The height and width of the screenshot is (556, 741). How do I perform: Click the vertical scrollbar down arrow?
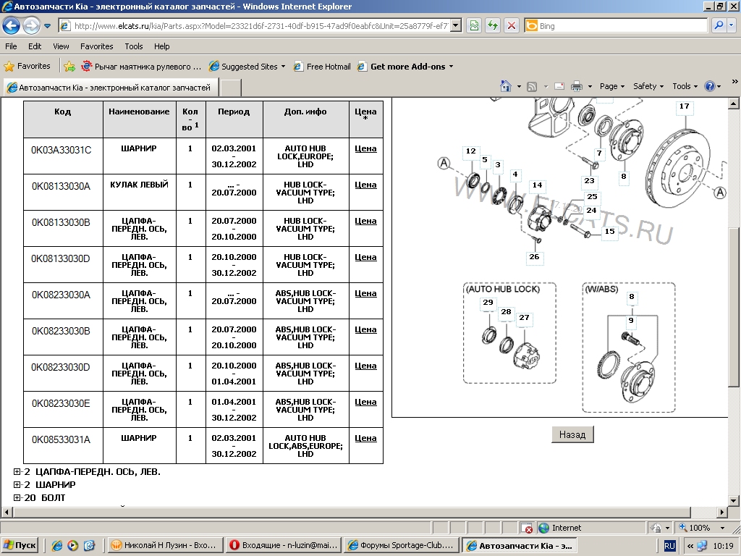coord(734,500)
